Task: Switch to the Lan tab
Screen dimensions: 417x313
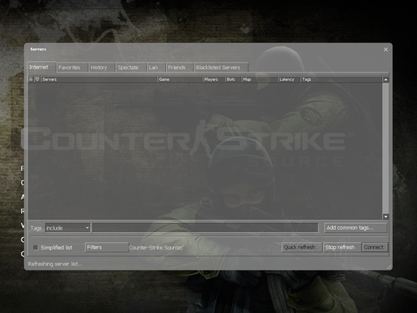Action: point(156,68)
